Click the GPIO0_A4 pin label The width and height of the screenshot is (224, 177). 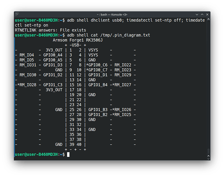pyautogui.click(x=53, y=55)
